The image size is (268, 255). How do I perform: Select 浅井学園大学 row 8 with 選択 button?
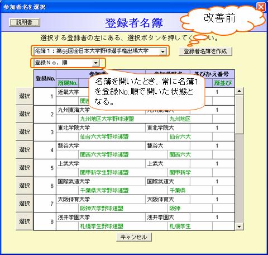click(25, 221)
